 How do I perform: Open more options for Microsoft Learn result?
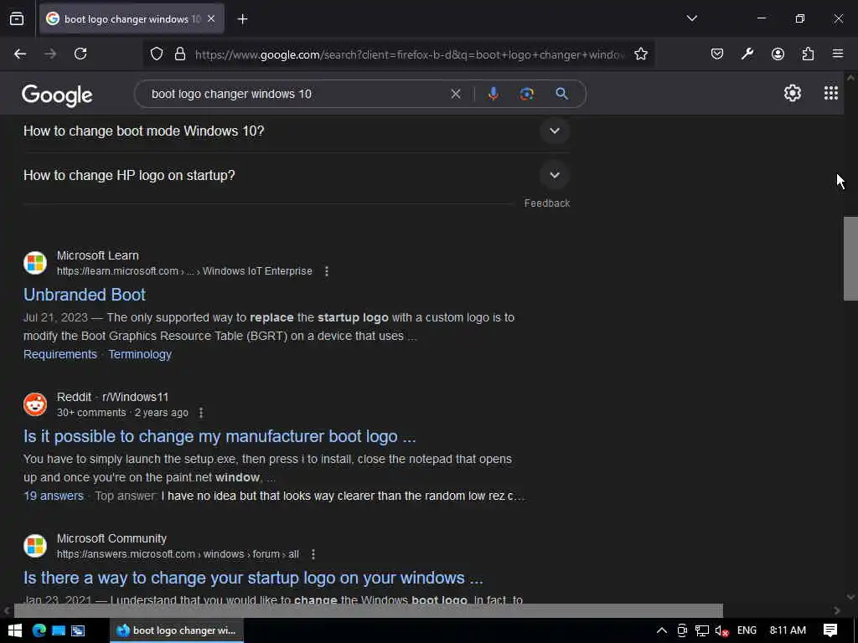(x=327, y=271)
